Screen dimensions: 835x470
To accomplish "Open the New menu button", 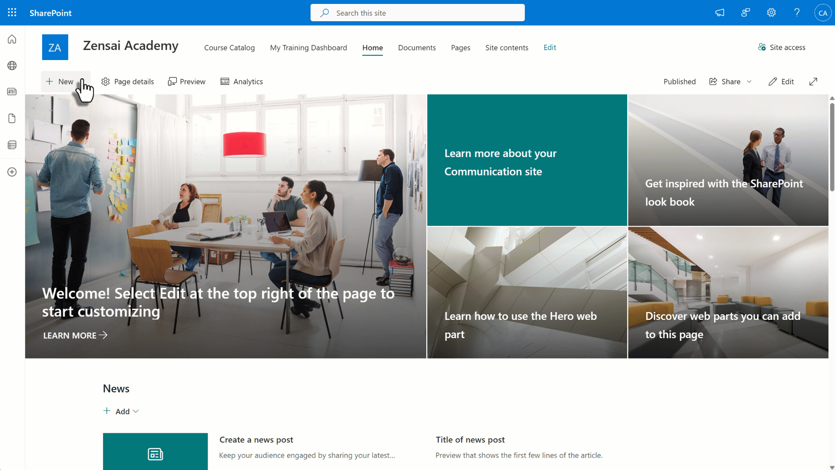I will pos(65,81).
